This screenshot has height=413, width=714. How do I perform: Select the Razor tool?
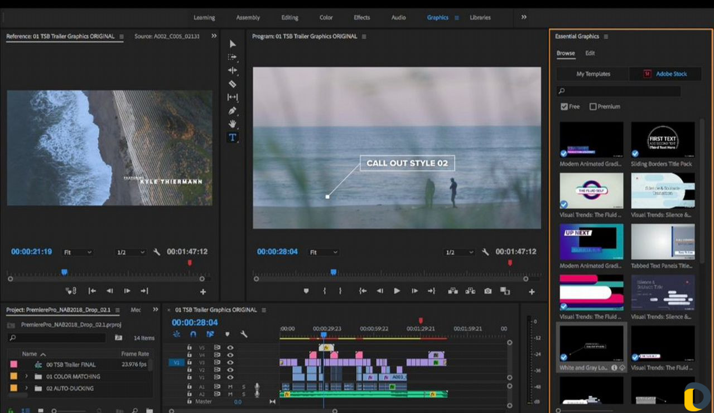[233, 84]
